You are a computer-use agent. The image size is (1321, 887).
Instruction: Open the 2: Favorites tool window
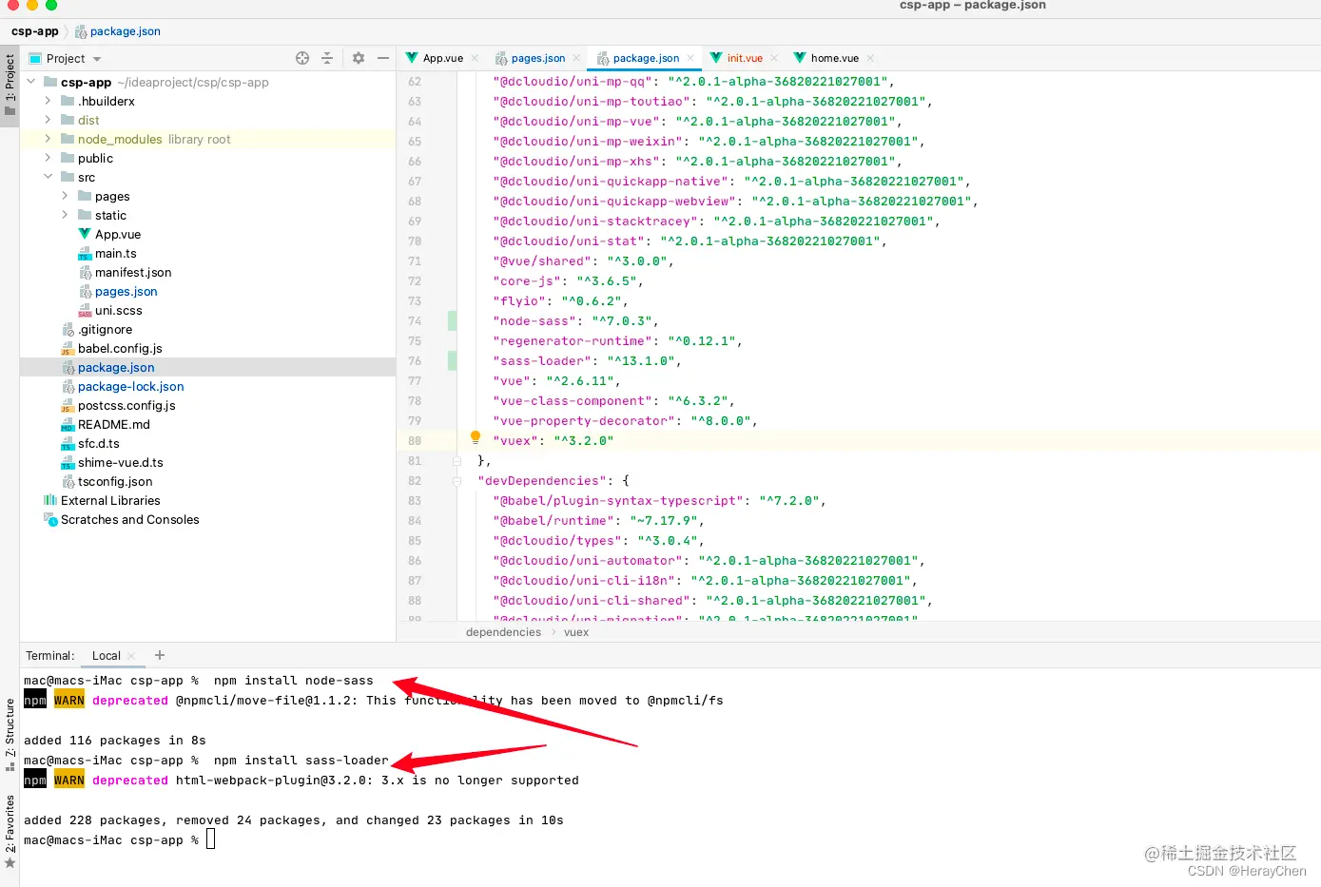10,831
